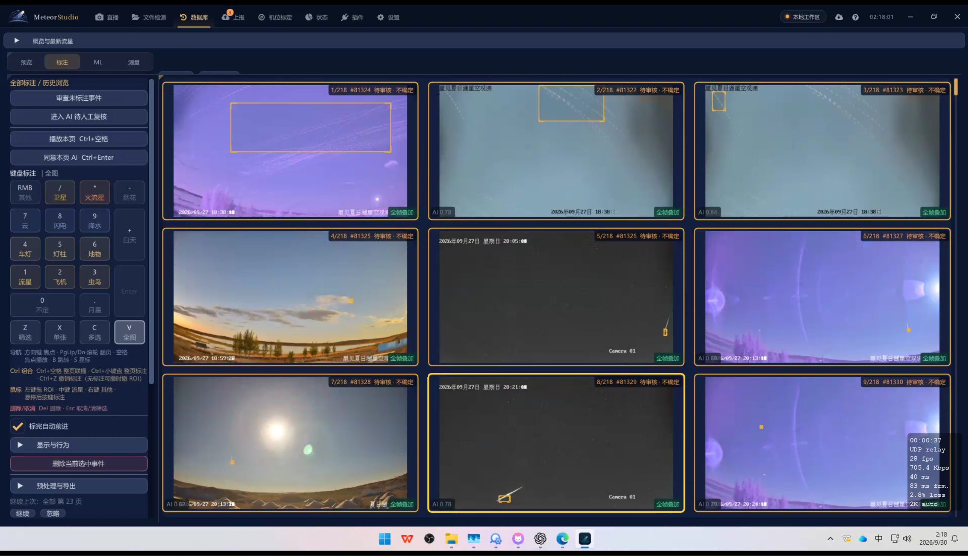The width and height of the screenshot is (968, 556).
Task: Open the Windows Start button
Action: pyautogui.click(x=385, y=539)
